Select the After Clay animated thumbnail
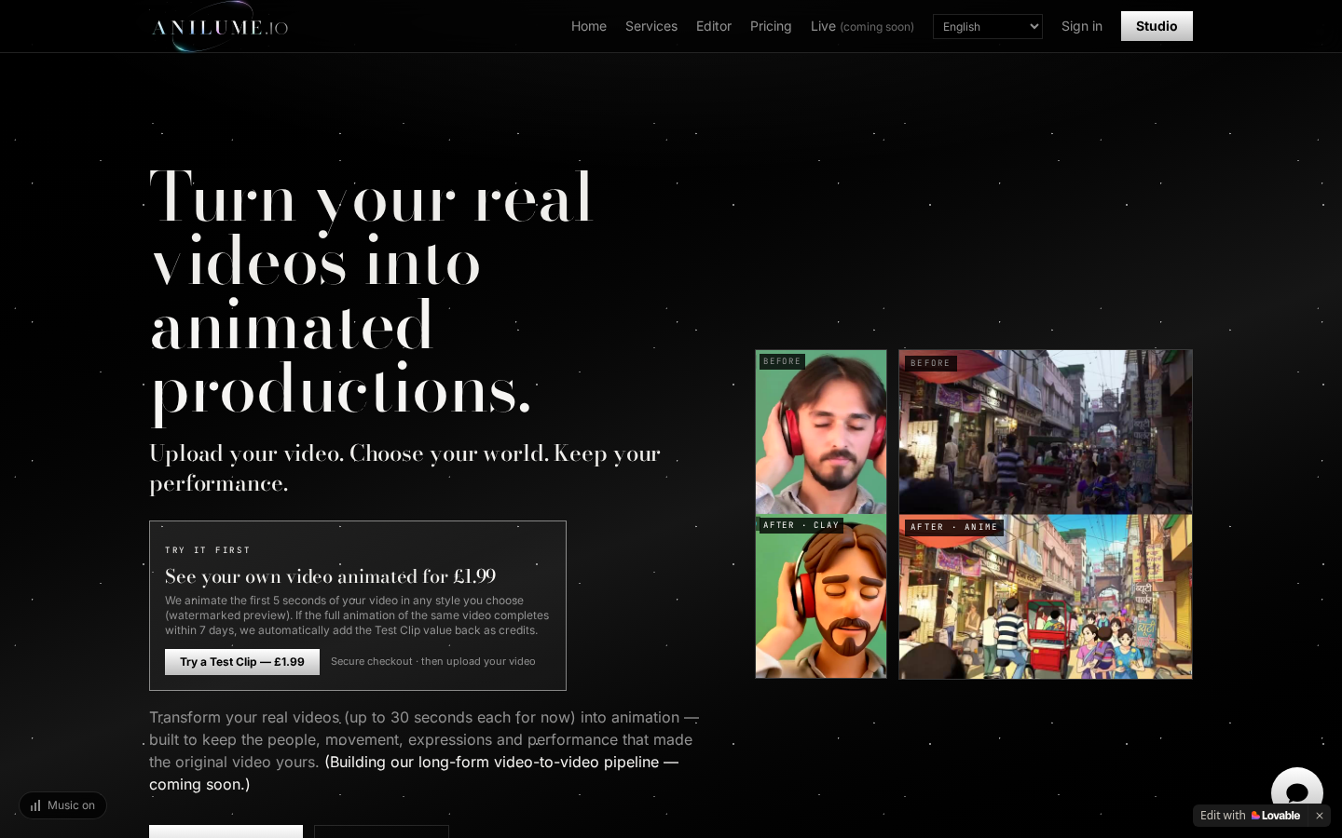Screen dimensions: 1342x838 821,596
